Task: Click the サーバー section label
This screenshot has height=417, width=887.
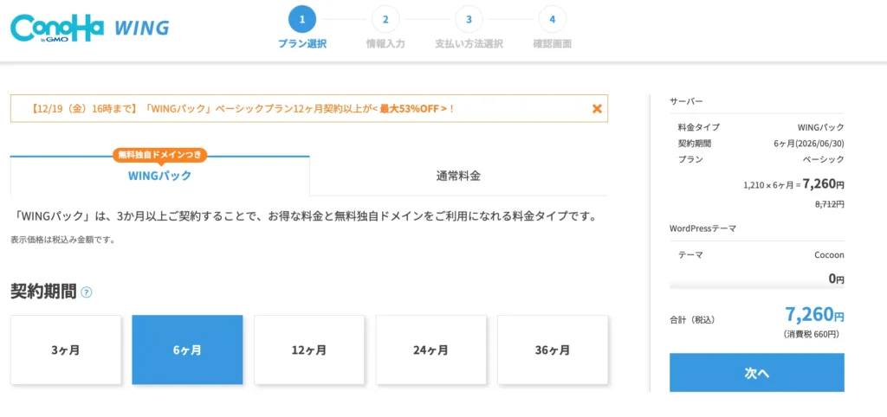Action: point(686,101)
